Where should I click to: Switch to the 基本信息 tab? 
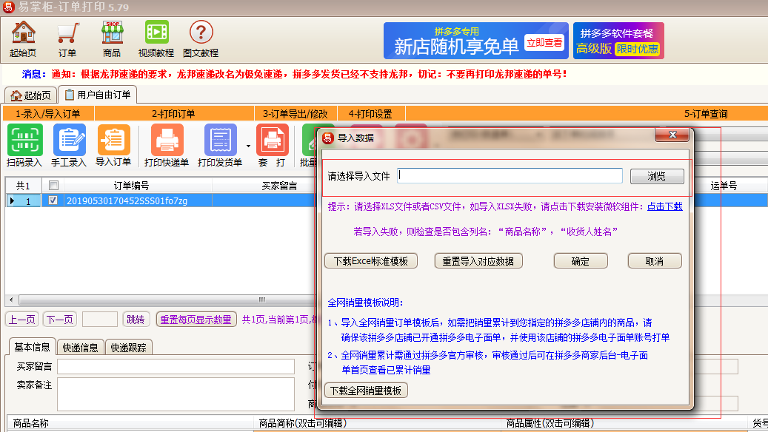tap(32, 347)
